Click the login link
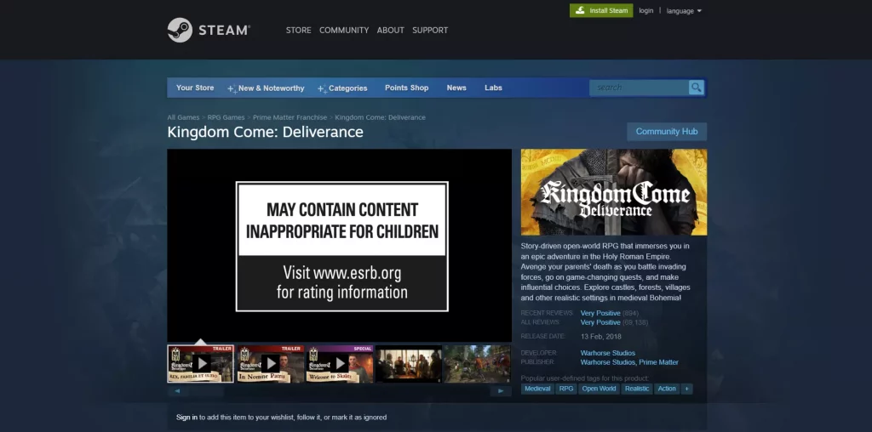872x432 pixels. 646,10
